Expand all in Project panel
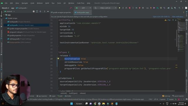This screenshot has width=188, height=106. [37, 11]
